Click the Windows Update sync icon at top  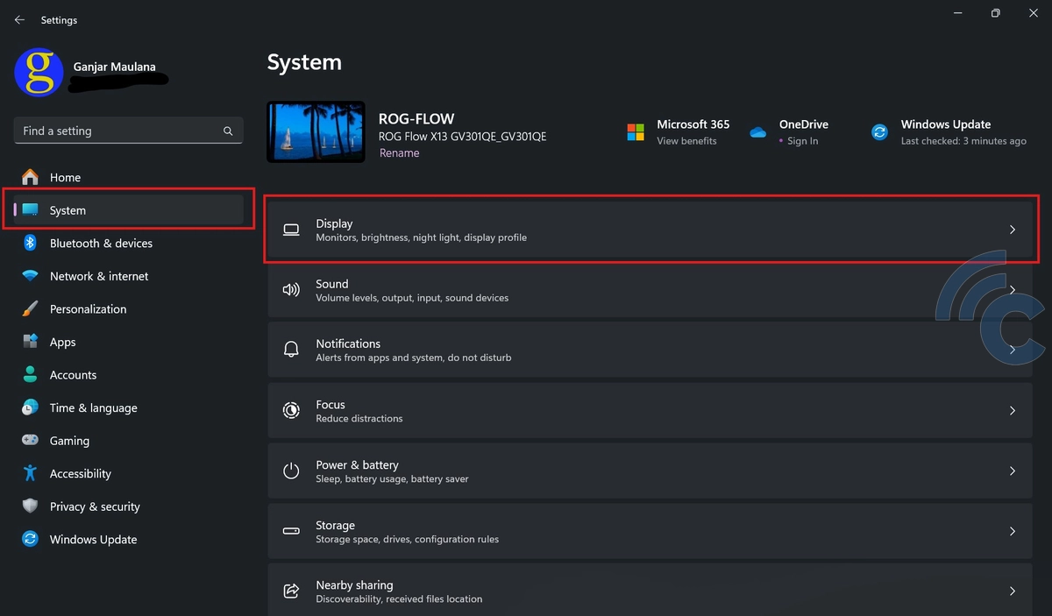[x=879, y=132]
